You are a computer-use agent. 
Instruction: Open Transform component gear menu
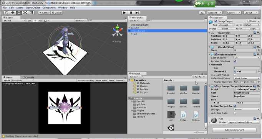click(x=258, y=33)
